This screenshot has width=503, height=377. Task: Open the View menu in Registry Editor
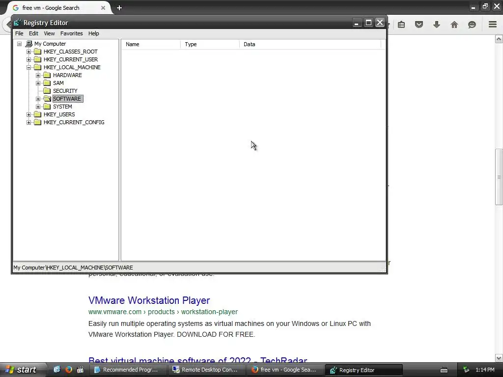(x=49, y=33)
